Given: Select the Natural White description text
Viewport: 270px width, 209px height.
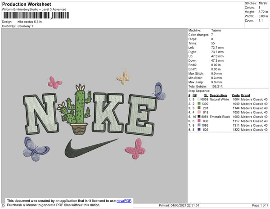Looking at the screenshot, I should tap(220, 100).
